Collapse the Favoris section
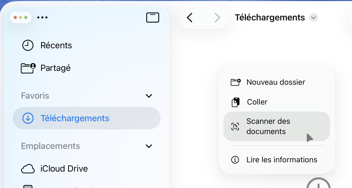The height and width of the screenshot is (188, 352). pyautogui.click(x=149, y=96)
